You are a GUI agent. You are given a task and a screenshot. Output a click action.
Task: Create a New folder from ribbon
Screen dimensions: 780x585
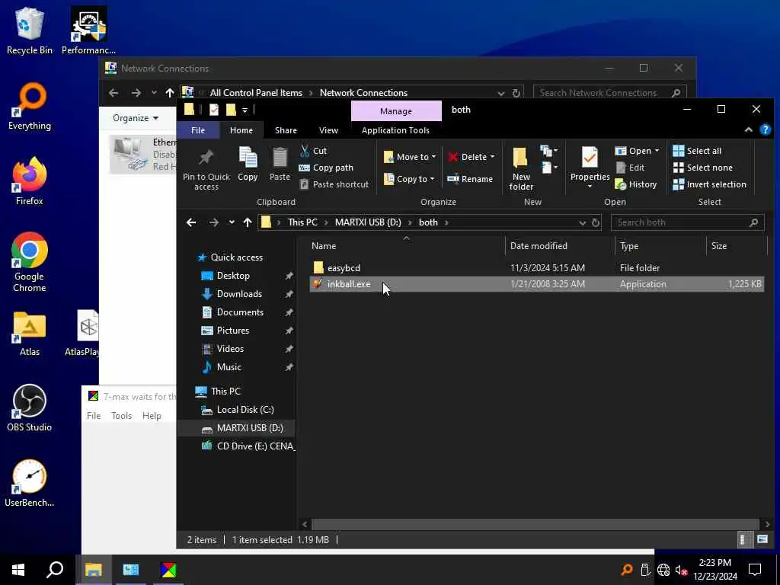pyautogui.click(x=521, y=168)
